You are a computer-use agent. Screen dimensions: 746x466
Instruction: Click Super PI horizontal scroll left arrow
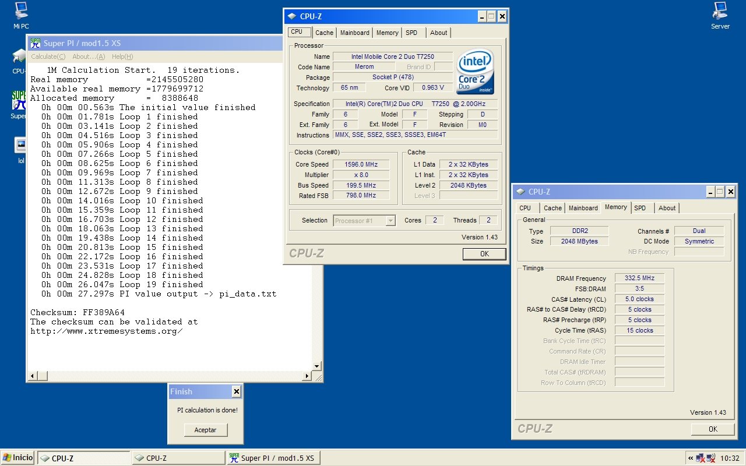pos(34,376)
